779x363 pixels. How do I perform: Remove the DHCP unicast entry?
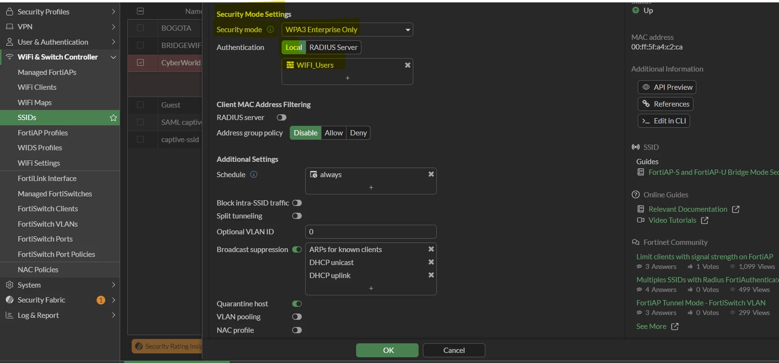[431, 262]
